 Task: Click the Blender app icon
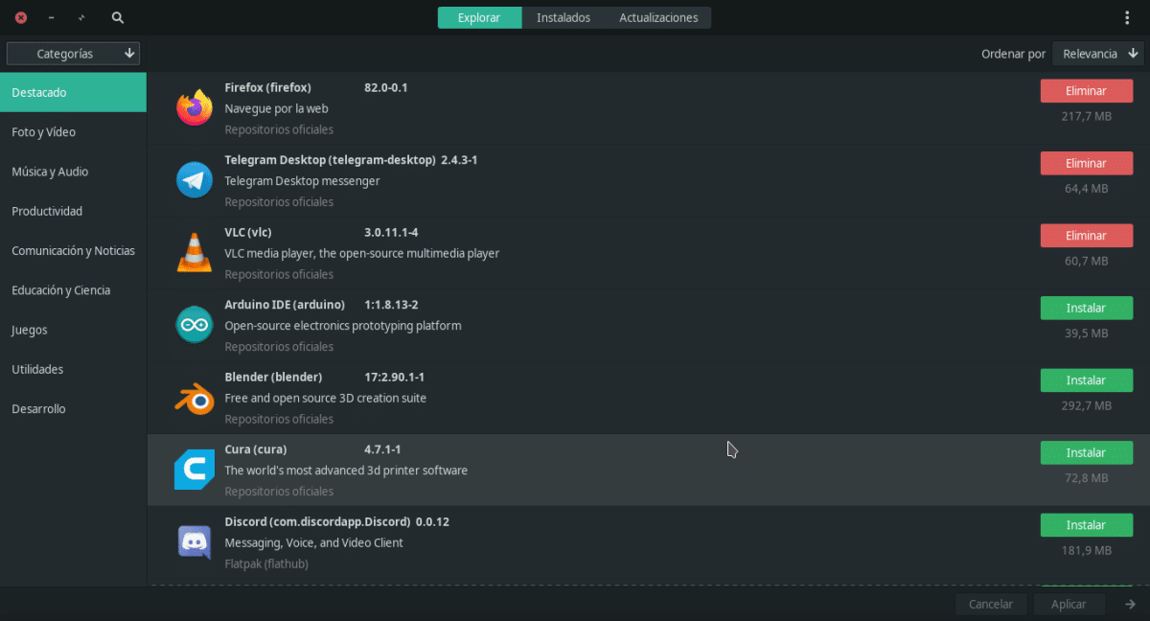point(195,398)
